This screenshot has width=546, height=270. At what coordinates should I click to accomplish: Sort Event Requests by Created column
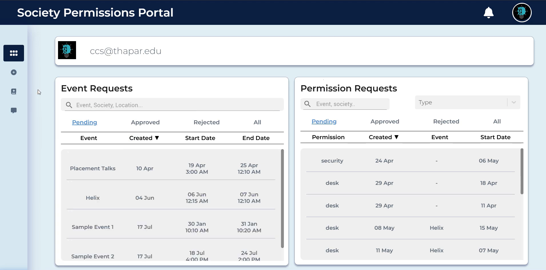pos(144,138)
